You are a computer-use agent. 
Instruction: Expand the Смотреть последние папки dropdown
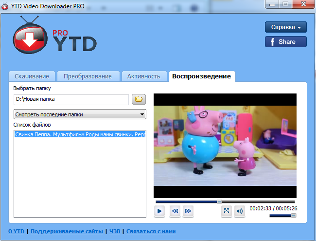80,114
